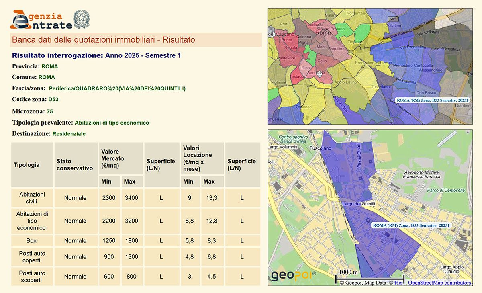Click the Posti auto scoperti row label
Image resolution: width=482 pixels, height=293 pixels.
(x=32, y=276)
